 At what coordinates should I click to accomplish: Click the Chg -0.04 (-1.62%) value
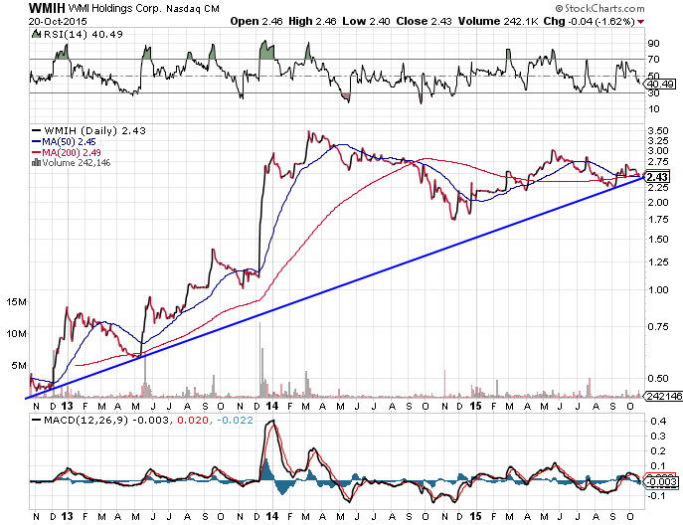(589, 21)
